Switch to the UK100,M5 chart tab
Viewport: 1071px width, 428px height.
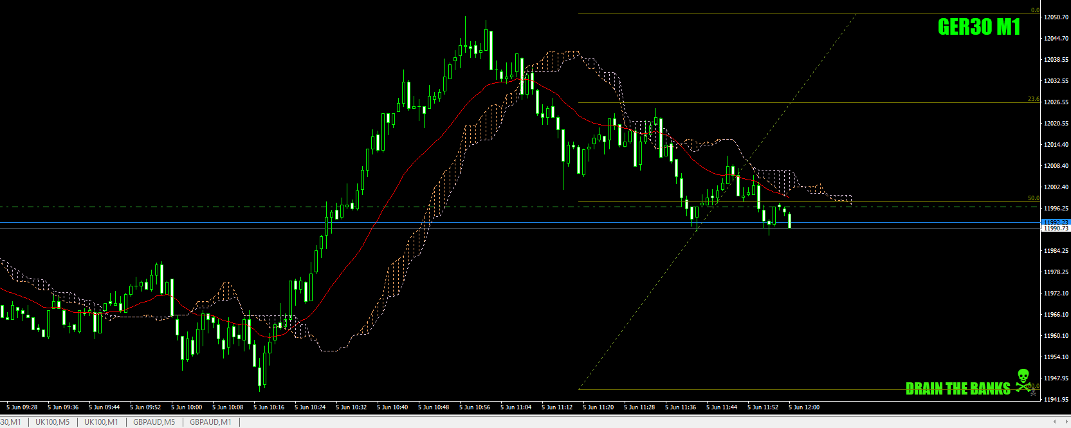pos(52,422)
